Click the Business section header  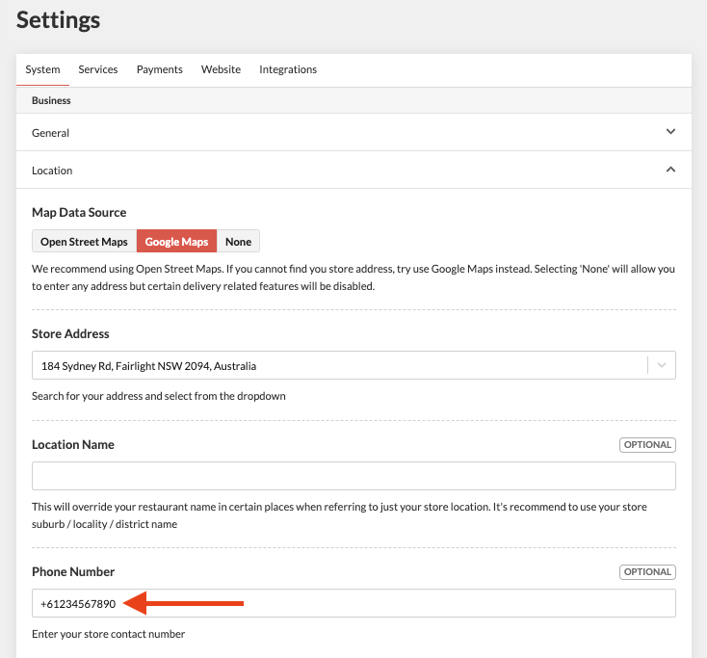51,100
